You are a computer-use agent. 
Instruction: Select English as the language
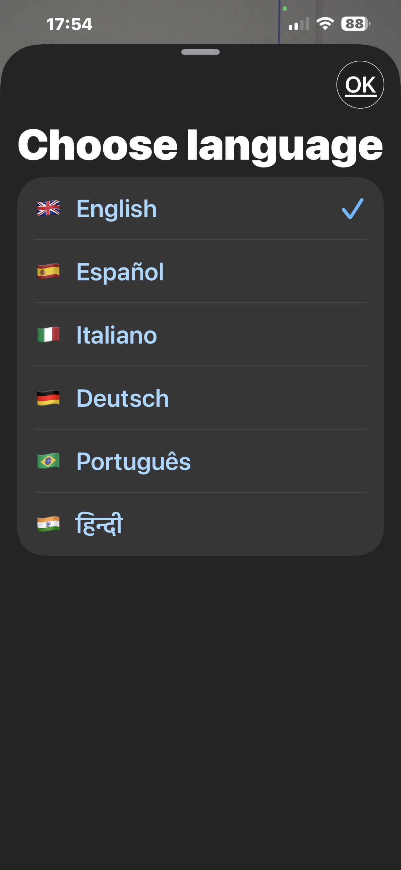click(x=117, y=209)
